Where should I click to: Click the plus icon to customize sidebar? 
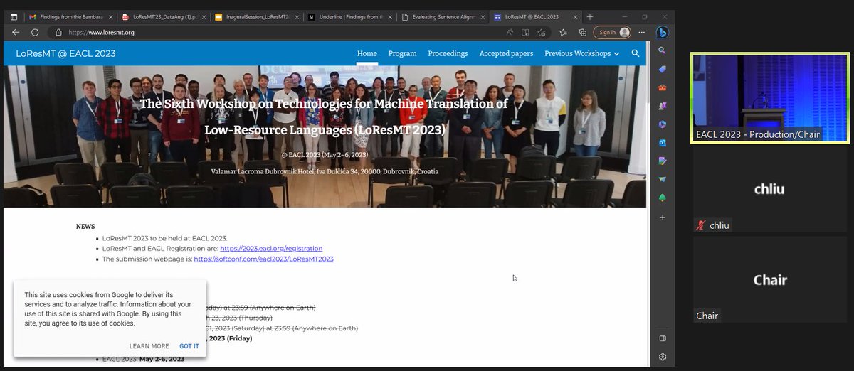click(663, 217)
